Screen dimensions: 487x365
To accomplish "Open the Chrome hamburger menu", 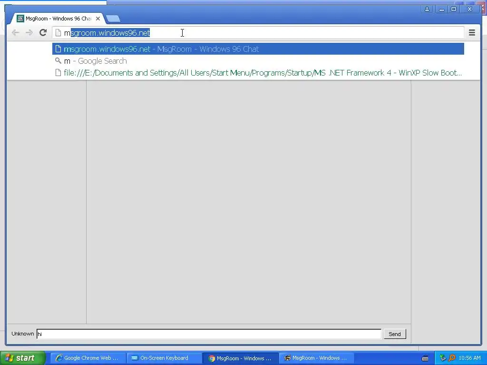I will pos(472,33).
